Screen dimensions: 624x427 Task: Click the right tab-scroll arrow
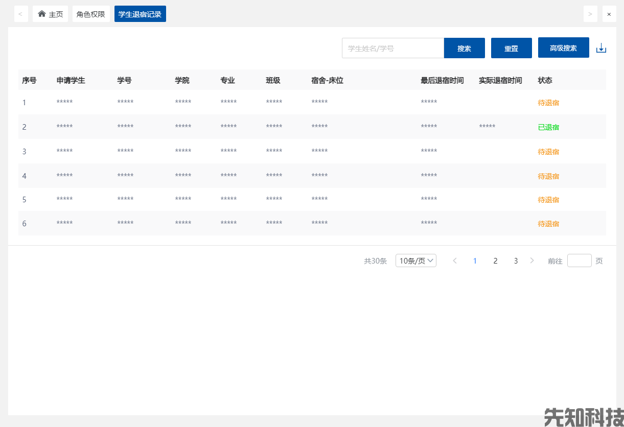click(x=590, y=14)
